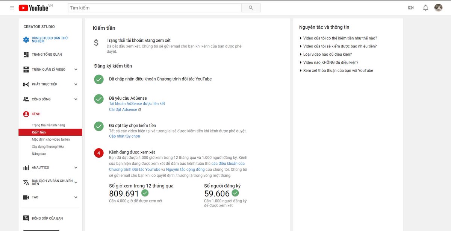The height and width of the screenshot is (231, 451).
Task: Click the Tạo video camera icon
Action: click(26, 198)
